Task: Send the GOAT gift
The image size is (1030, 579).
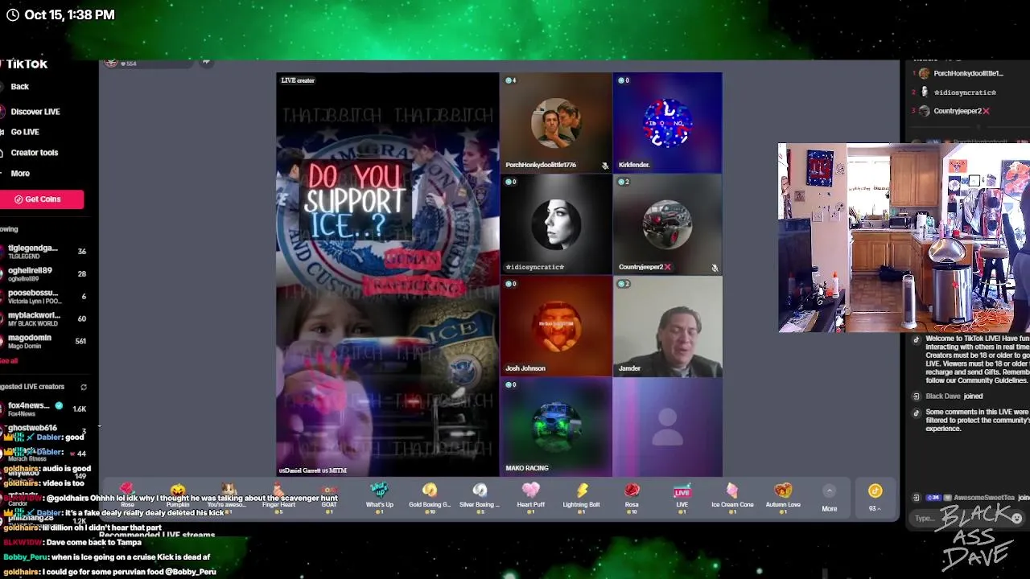Action: click(328, 497)
